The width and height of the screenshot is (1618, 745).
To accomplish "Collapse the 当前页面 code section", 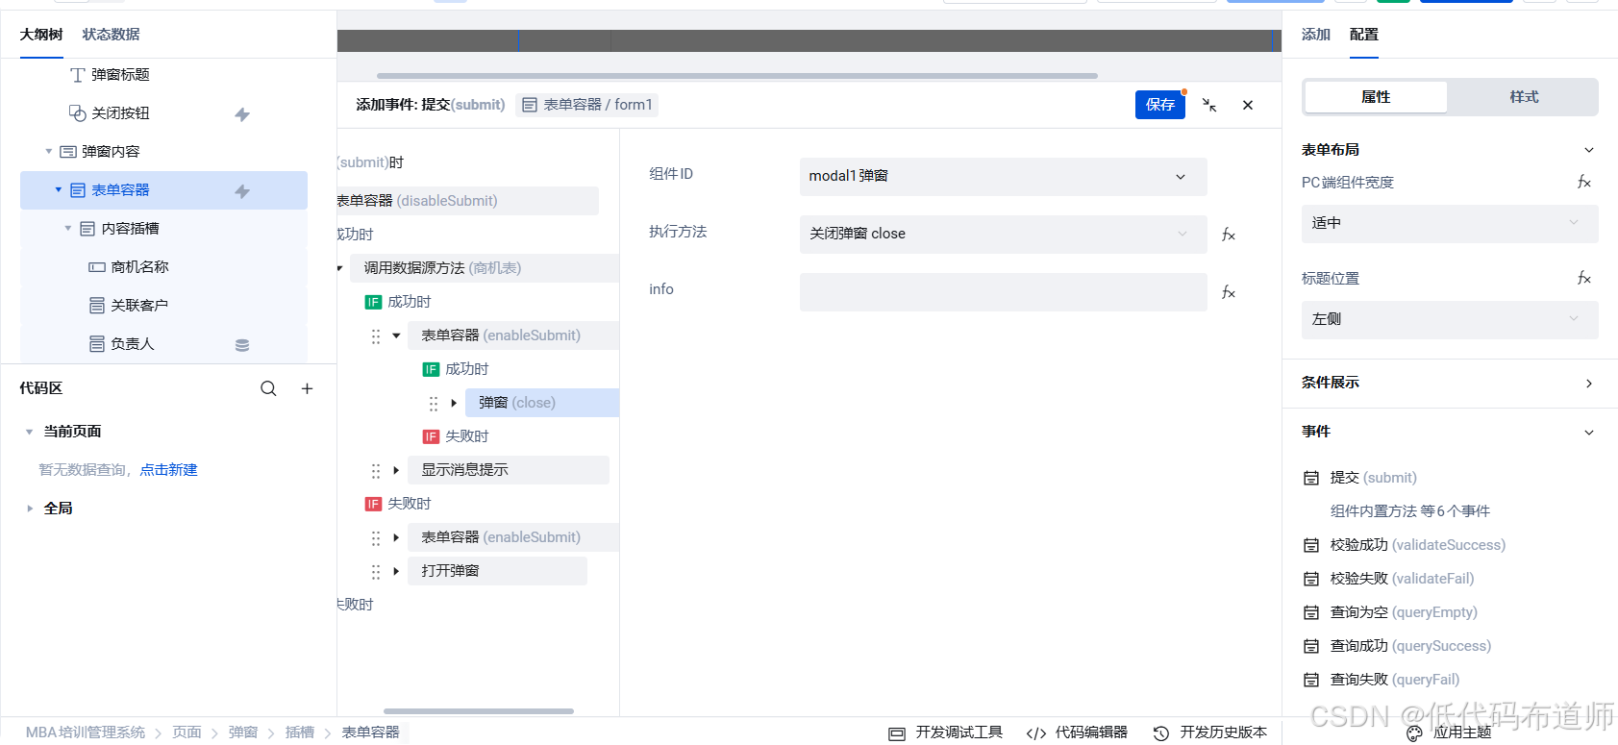I will 30,432.
